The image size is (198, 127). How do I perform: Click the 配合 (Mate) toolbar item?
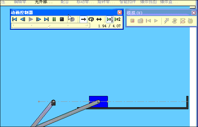65,2
